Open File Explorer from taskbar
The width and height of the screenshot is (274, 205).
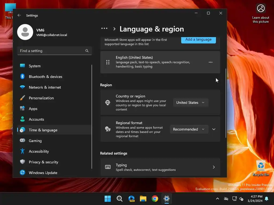[143, 199]
